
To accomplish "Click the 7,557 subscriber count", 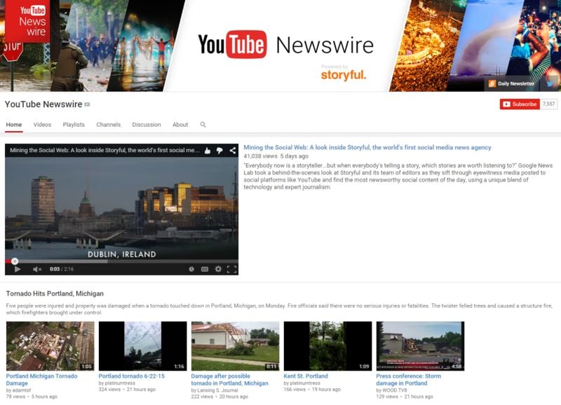I will coord(548,104).
